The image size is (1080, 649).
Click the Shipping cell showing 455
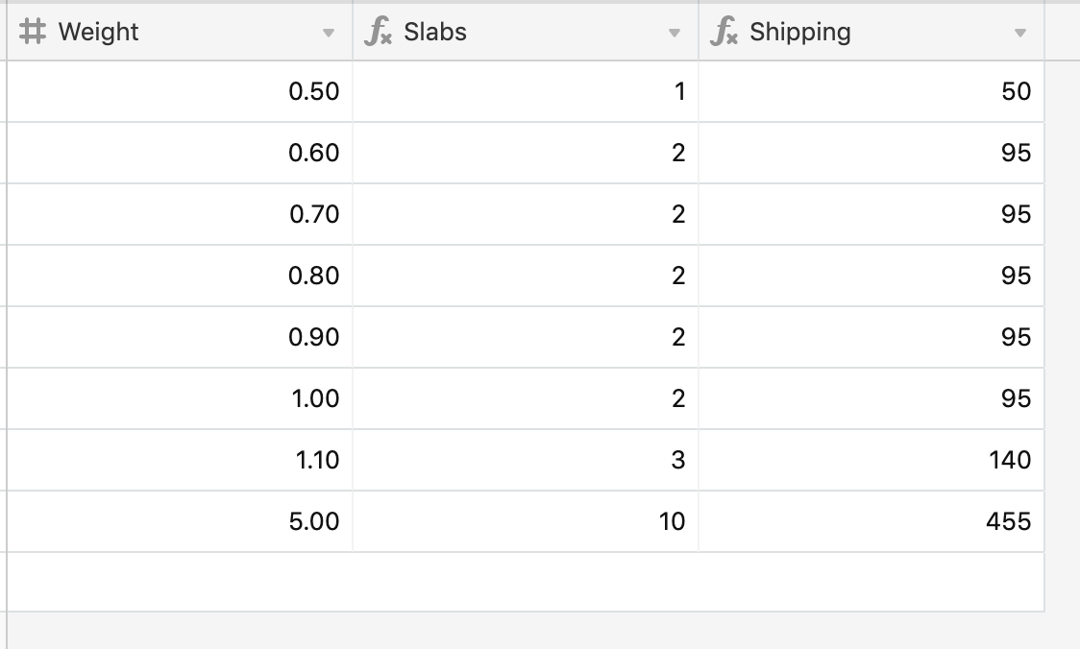click(x=871, y=521)
